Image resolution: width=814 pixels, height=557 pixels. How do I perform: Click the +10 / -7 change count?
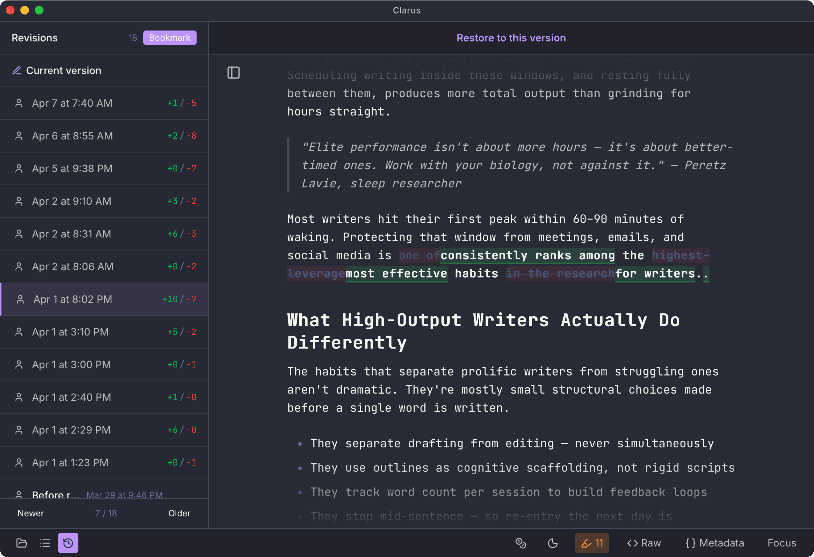[179, 299]
